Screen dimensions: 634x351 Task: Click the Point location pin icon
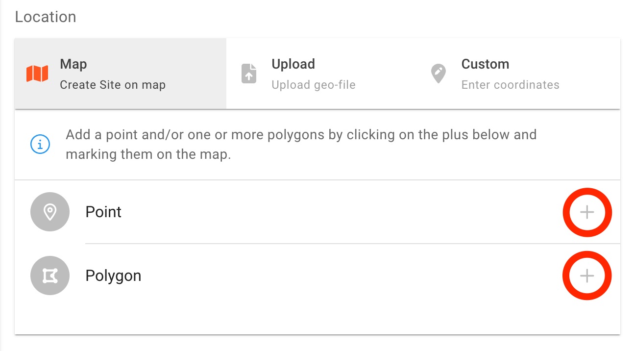[50, 212]
